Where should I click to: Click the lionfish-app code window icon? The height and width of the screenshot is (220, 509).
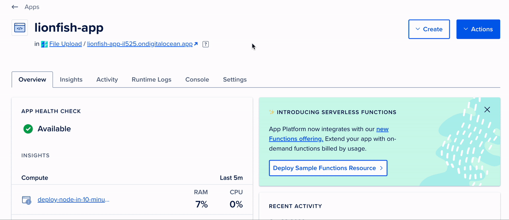[20, 28]
